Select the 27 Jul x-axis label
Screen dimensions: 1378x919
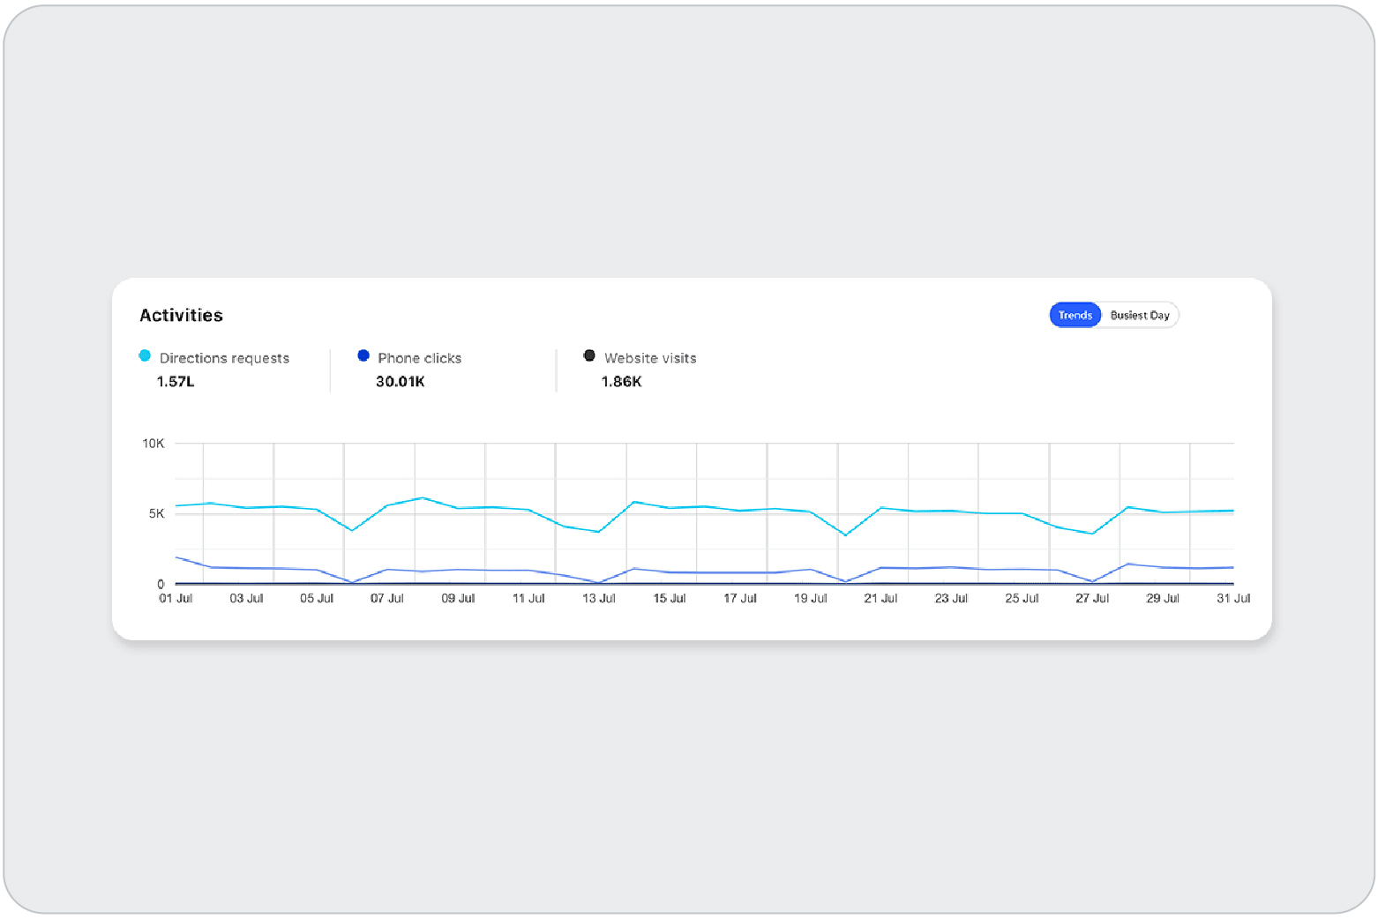tap(1092, 598)
